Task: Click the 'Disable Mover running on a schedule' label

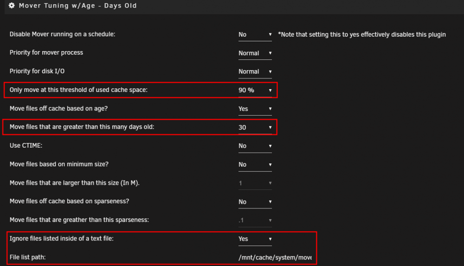Action: coord(63,34)
